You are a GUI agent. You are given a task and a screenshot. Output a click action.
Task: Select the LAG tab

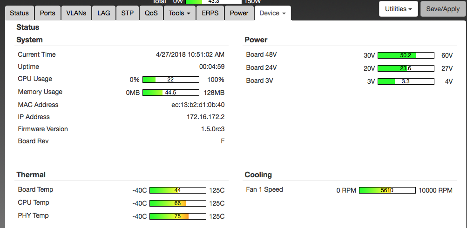click(104, 13)
